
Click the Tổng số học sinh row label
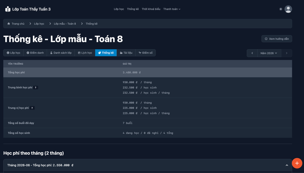point(19,133)
